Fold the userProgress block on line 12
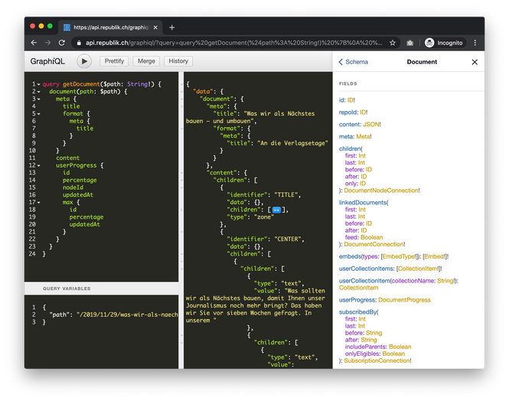This screenshot has width=509, height=401. pos(39,165)
